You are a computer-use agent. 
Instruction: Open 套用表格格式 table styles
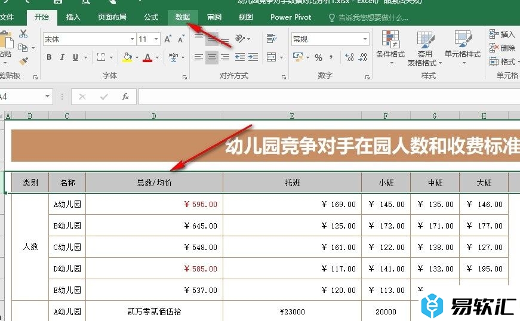424,49
